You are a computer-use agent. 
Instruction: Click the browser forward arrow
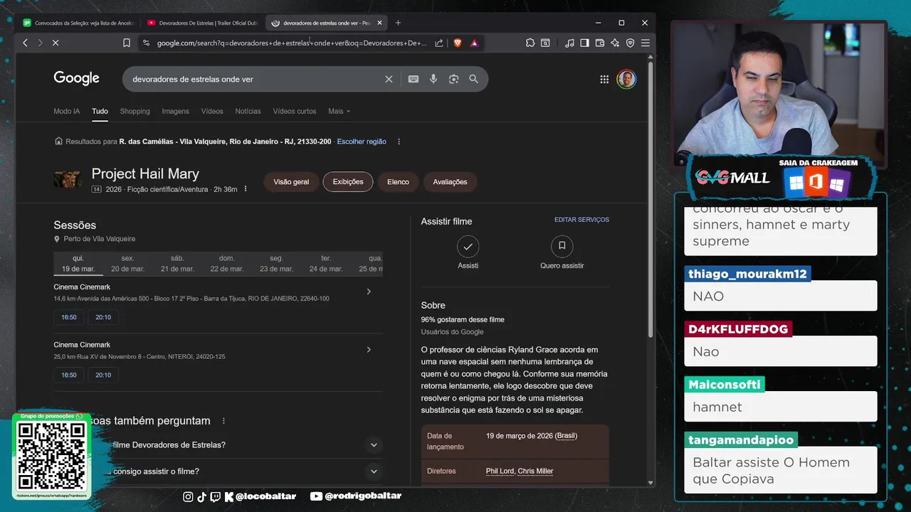point(40,43)
